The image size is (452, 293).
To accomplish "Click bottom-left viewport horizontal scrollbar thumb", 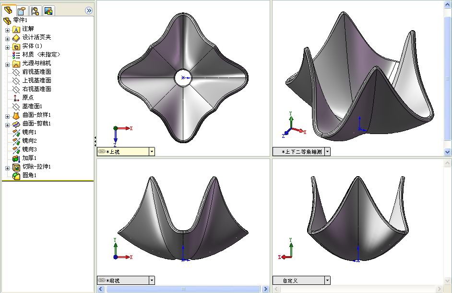I will tap(183, 289).
